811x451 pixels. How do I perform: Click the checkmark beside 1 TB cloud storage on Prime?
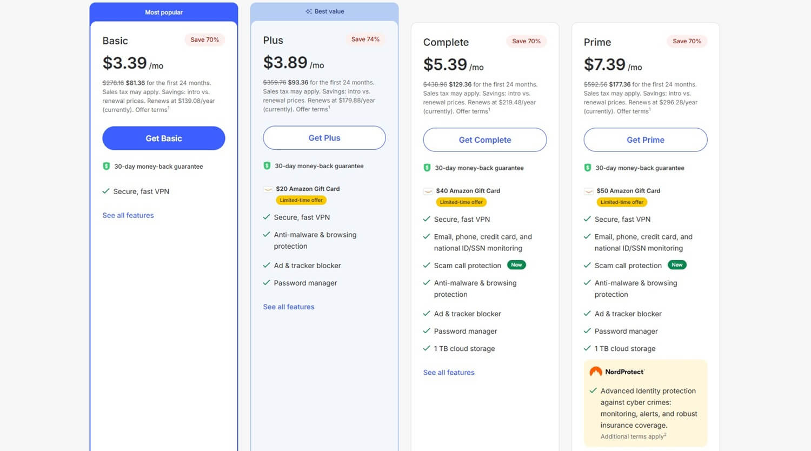click(x=587, y=348)
